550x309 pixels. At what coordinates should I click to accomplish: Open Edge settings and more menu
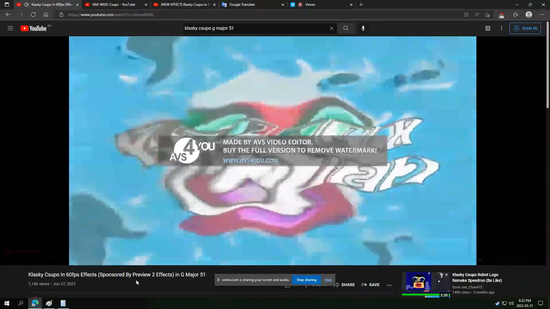tap(542, 15)
